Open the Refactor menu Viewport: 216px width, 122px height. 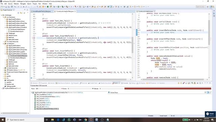[16, 4]
